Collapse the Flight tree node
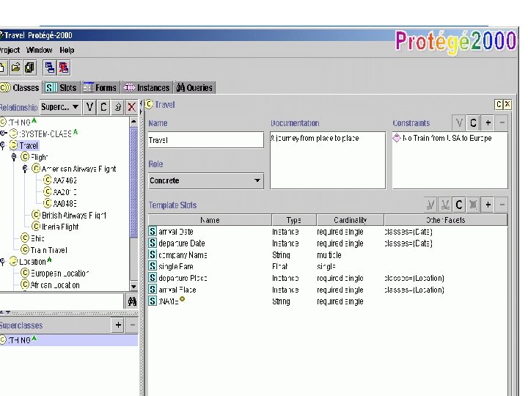 pyautogui.click(x=14, y=157)
